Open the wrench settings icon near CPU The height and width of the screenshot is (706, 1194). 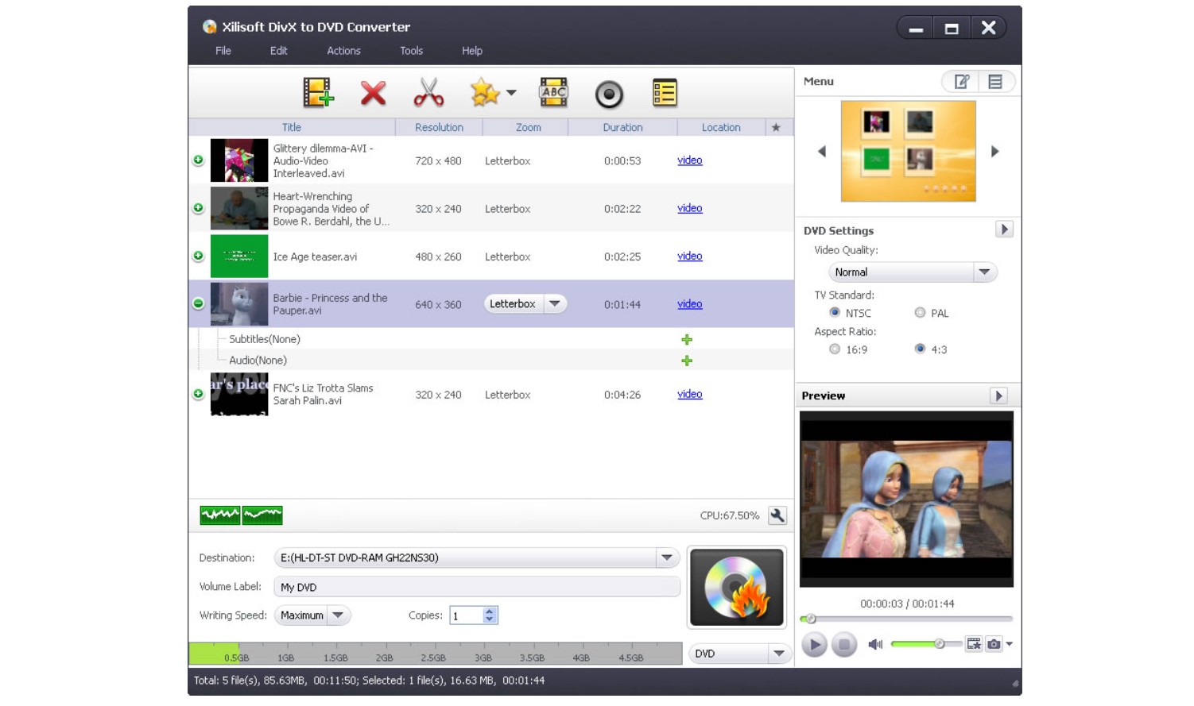coord(777,515)
